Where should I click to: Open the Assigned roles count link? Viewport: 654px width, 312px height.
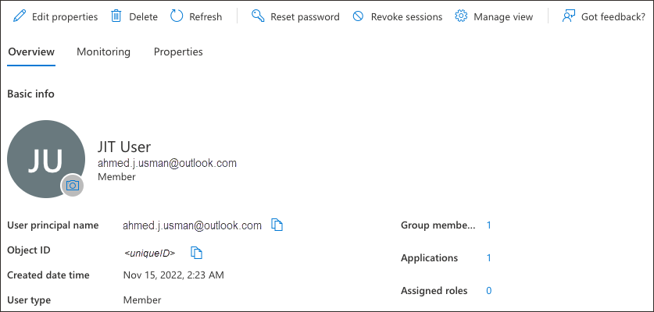489,291
